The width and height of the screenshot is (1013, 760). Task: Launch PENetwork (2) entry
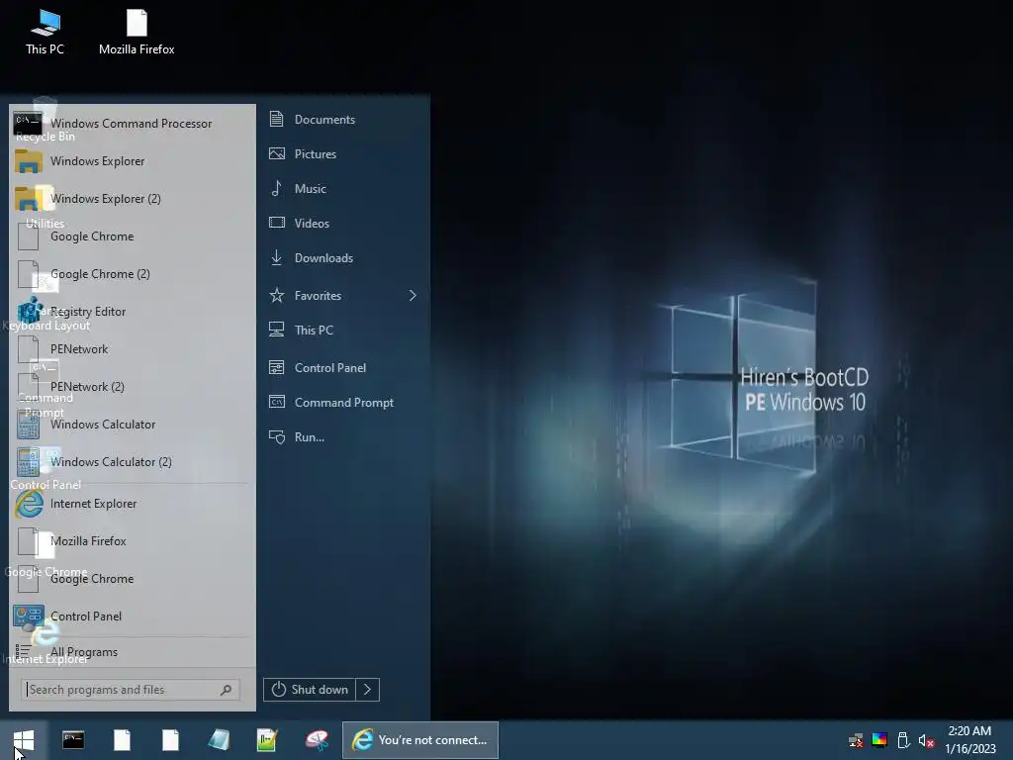(x=132, y=387)
